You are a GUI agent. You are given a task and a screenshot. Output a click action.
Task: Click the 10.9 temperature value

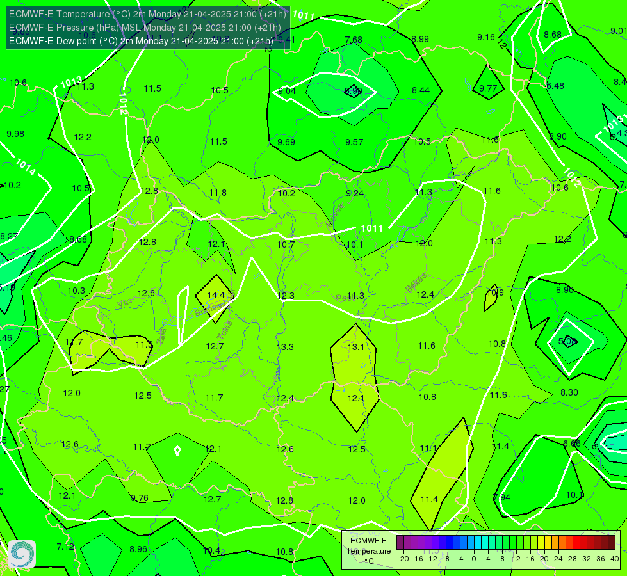coord(494,292)
